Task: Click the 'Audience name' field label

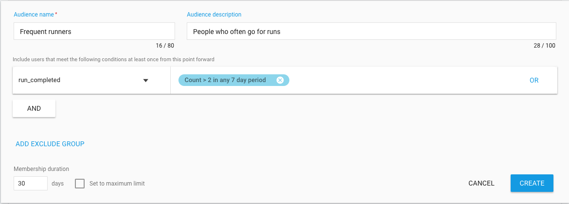Action: pyautogui.click(x=34, y=15)
